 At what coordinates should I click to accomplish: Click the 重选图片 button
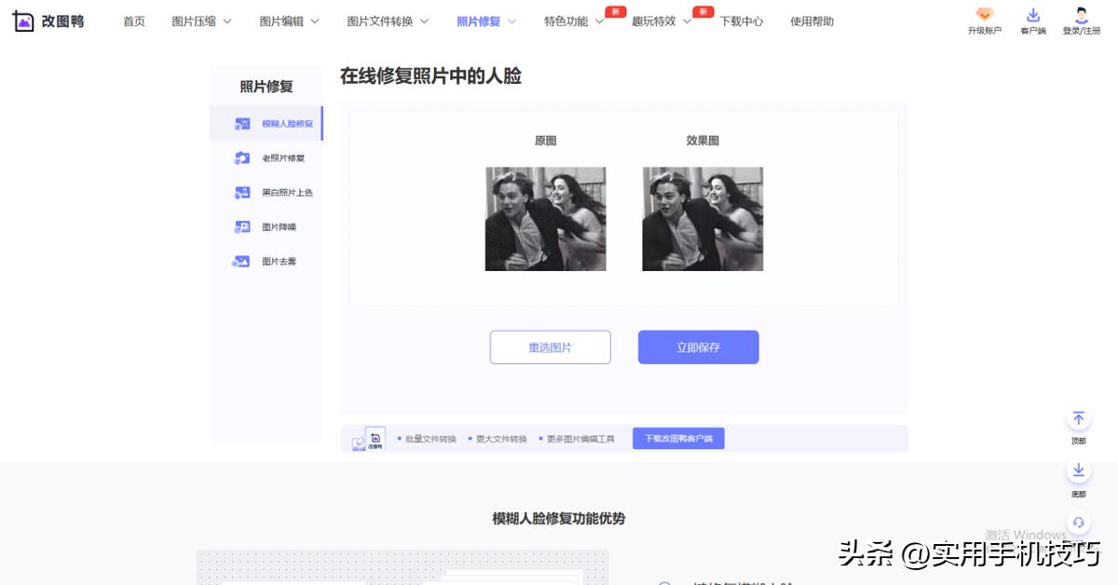click(551, 347)
